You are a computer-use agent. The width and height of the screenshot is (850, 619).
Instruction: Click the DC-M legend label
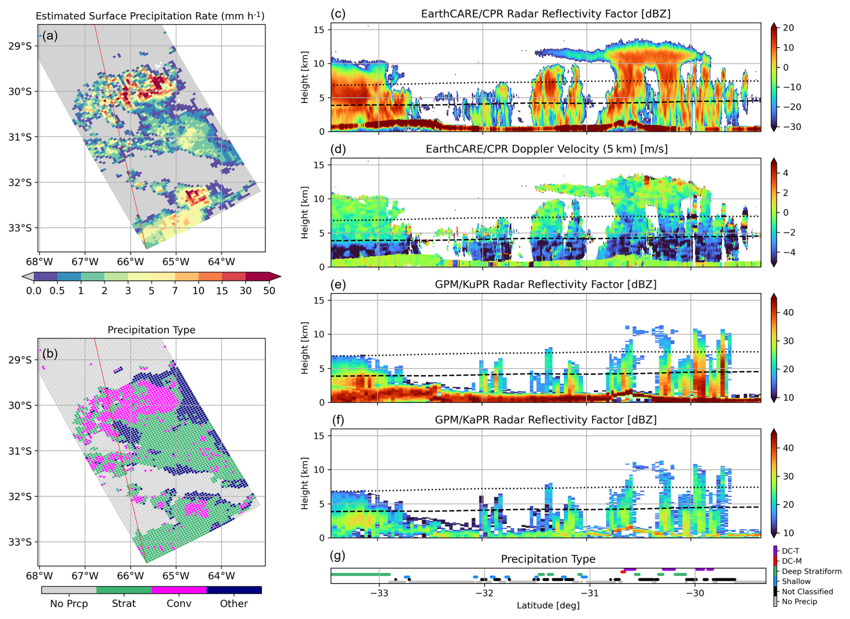[792, 561]
